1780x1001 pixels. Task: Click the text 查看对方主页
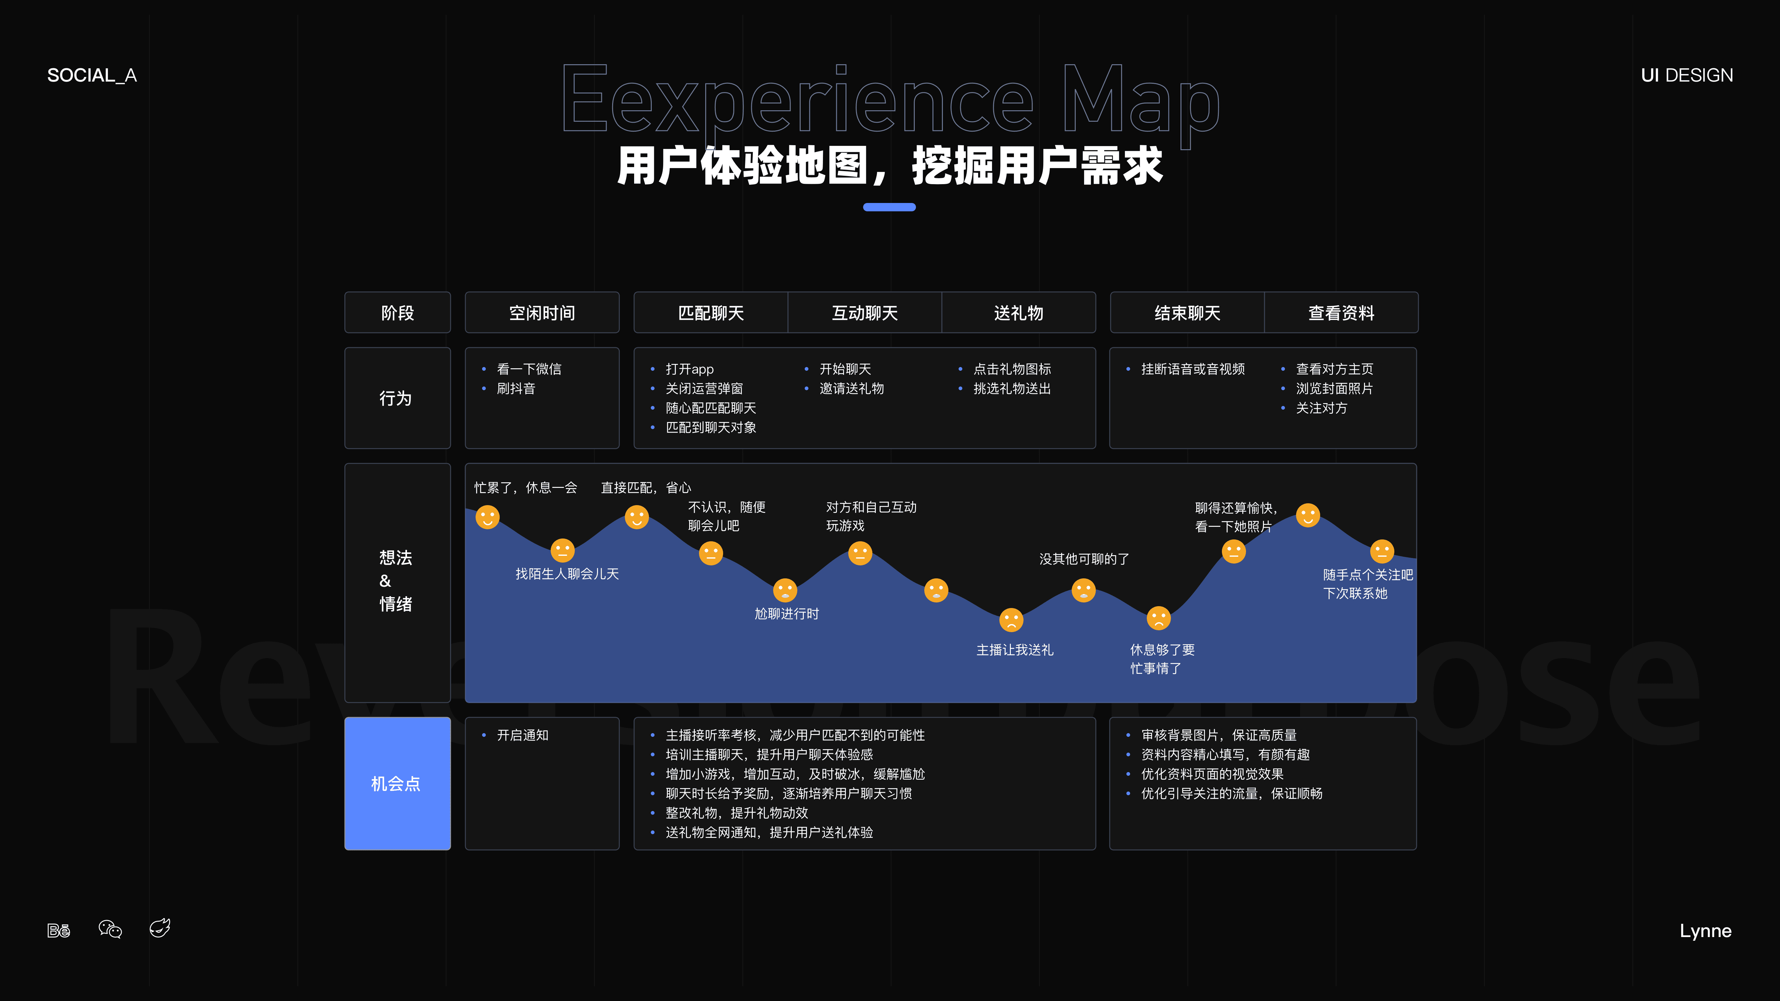[x=1334, y=369]
